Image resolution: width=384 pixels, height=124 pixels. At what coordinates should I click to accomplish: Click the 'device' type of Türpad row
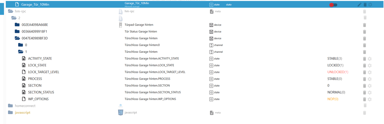click(218, 25)
